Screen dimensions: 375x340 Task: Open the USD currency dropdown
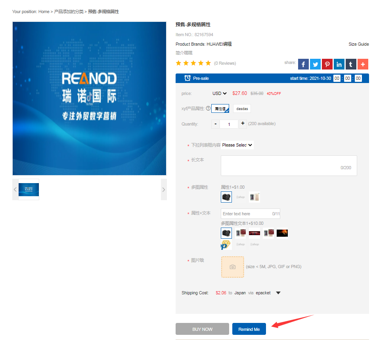click(219, 93)
